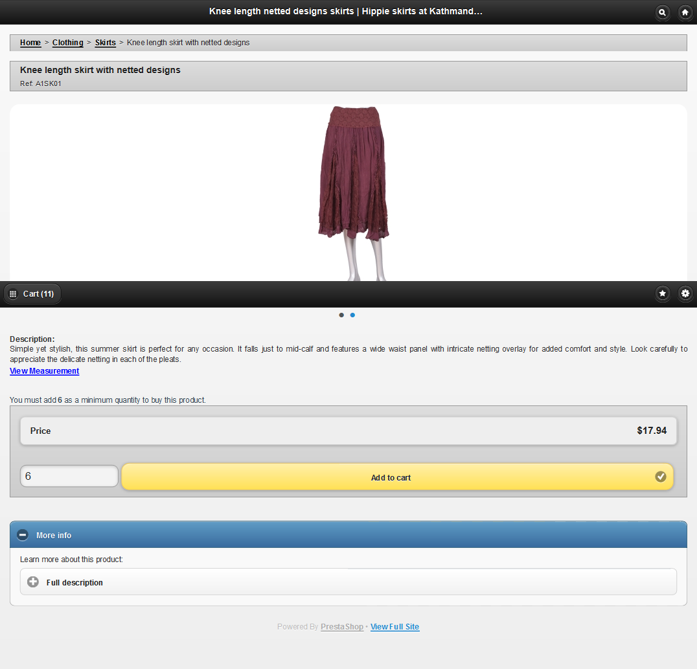Viewport: 697px width, 669px height.
Task: Click the Add to cart button
Action: pos(397,477)
